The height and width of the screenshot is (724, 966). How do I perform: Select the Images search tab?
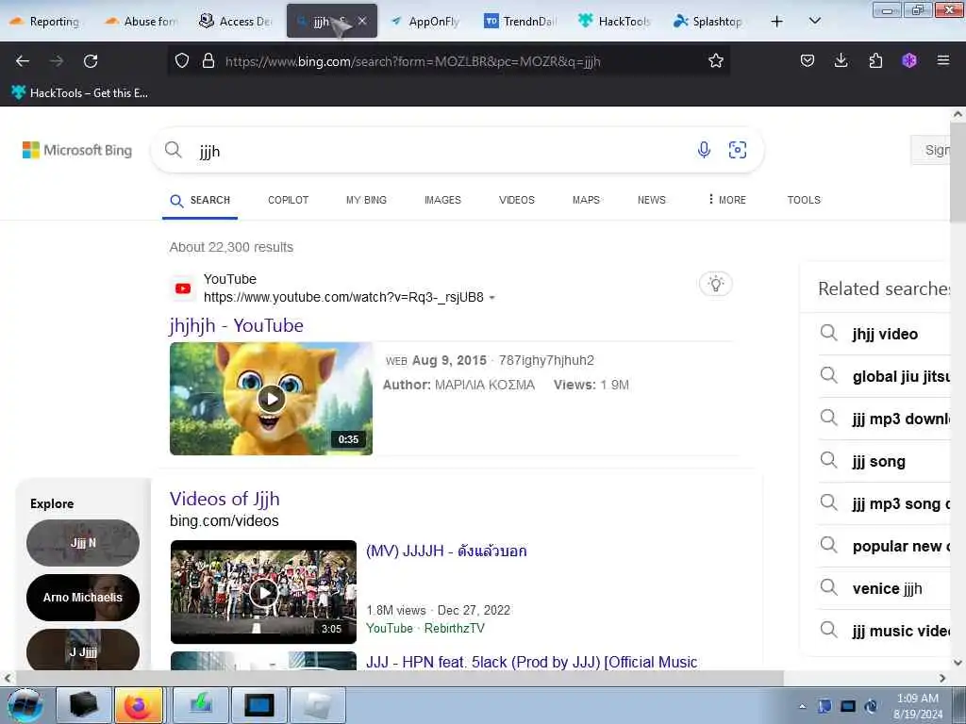point(442,200)
